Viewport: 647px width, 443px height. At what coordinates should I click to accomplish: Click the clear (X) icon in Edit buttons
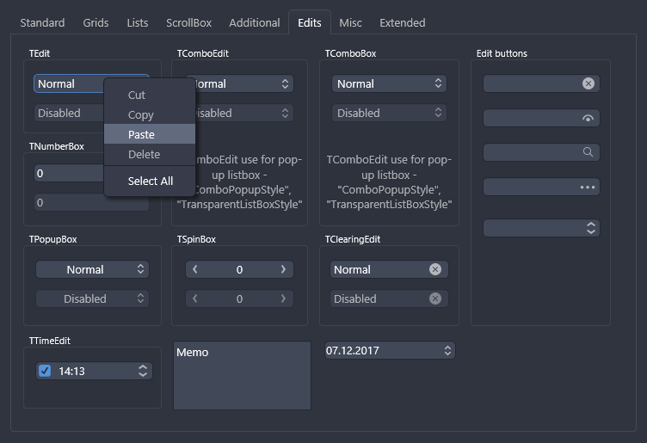(588, 83)
